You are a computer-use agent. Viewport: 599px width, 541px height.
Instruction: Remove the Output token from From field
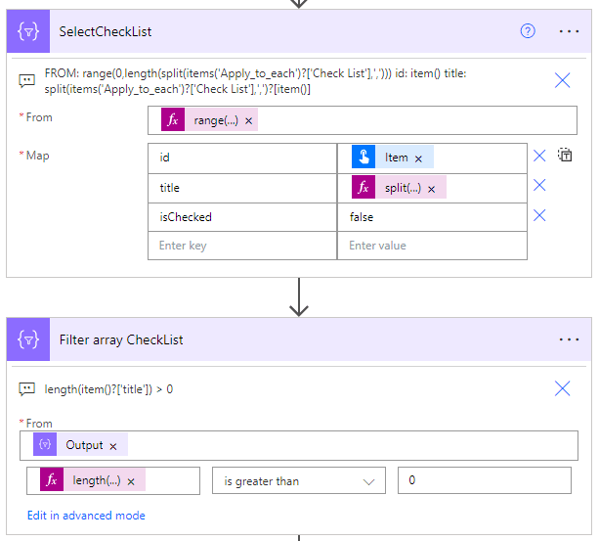tap(112, 445)
